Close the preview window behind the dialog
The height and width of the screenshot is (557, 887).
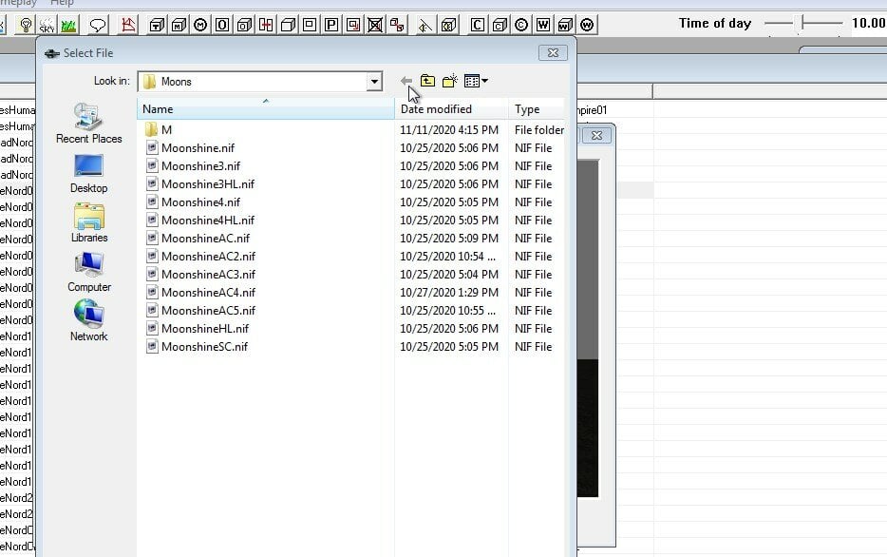coord(596,135)
